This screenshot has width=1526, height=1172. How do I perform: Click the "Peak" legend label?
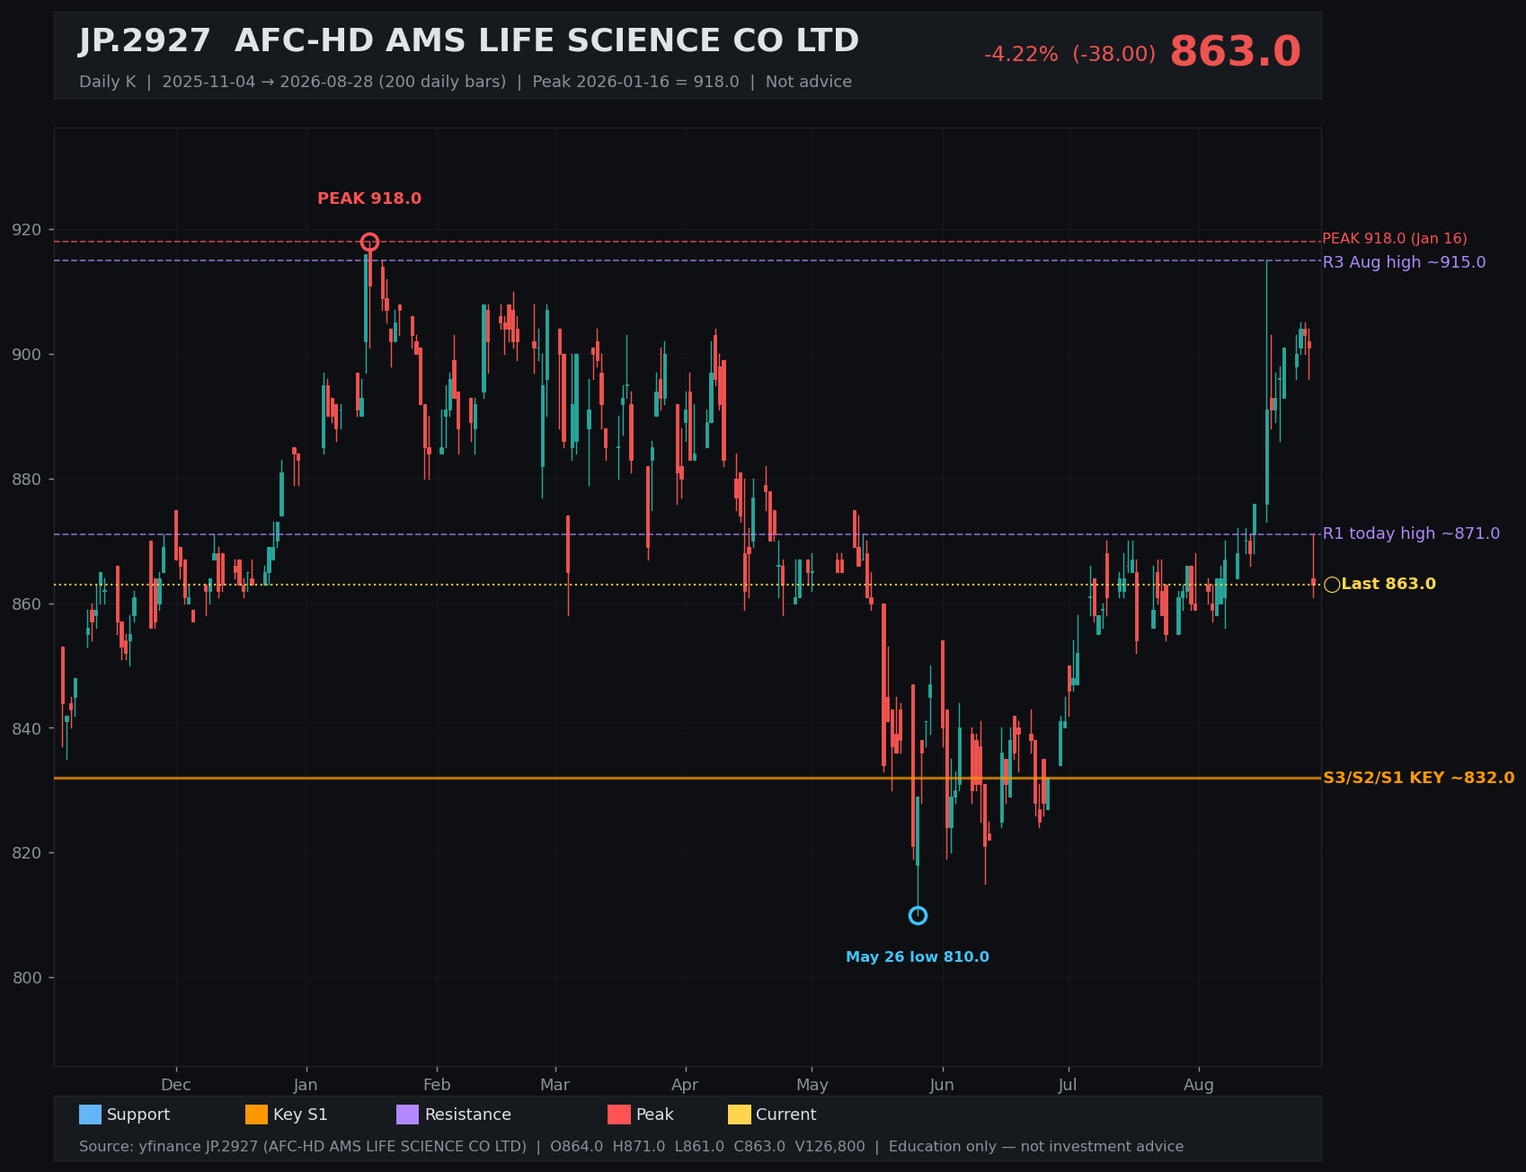(655, 1115)
